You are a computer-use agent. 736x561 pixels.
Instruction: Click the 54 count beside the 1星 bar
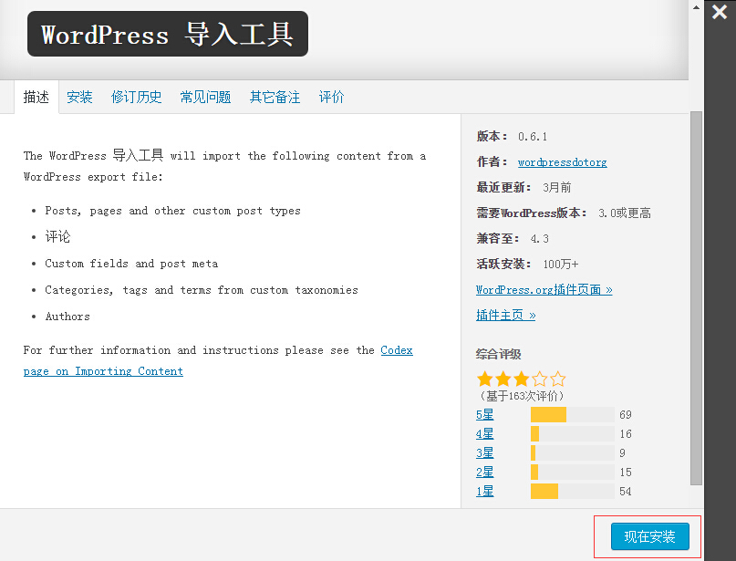(626, 492)
